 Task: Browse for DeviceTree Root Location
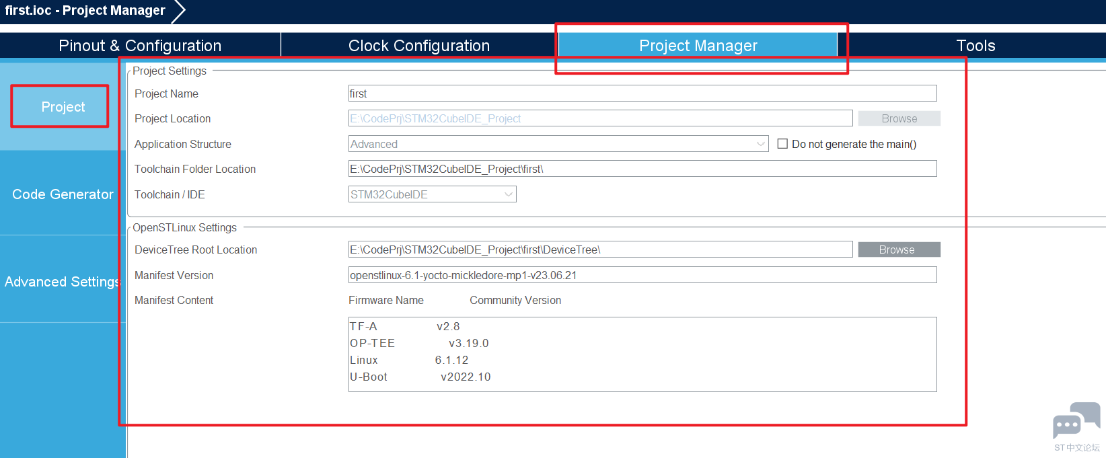[x=899, y=250]
